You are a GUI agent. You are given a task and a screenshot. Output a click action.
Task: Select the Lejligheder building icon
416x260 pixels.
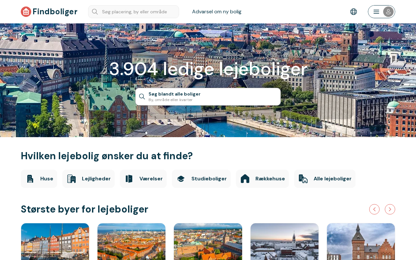[71, 179]
